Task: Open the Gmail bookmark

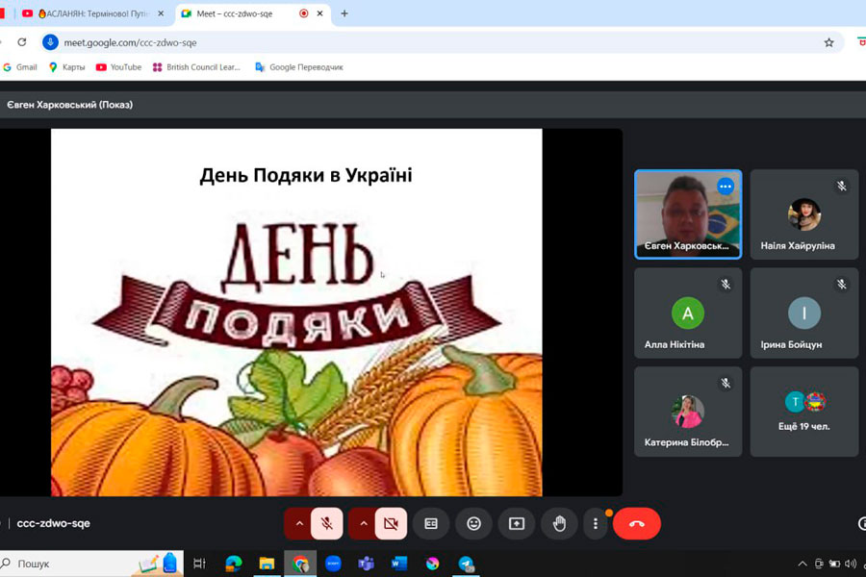Action: [x=20, y=67]
